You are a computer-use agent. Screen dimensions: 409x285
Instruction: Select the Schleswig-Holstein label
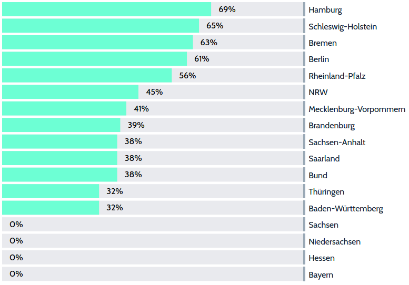[x=343, y=26]
